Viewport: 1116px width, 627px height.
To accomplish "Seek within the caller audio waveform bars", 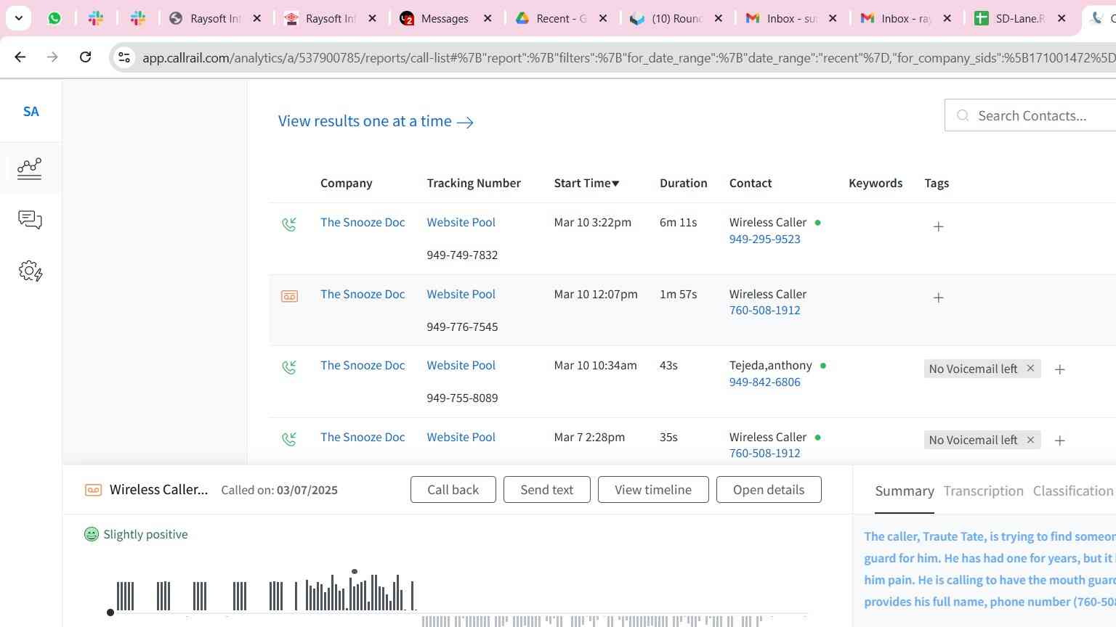I will tap(265, 594).
